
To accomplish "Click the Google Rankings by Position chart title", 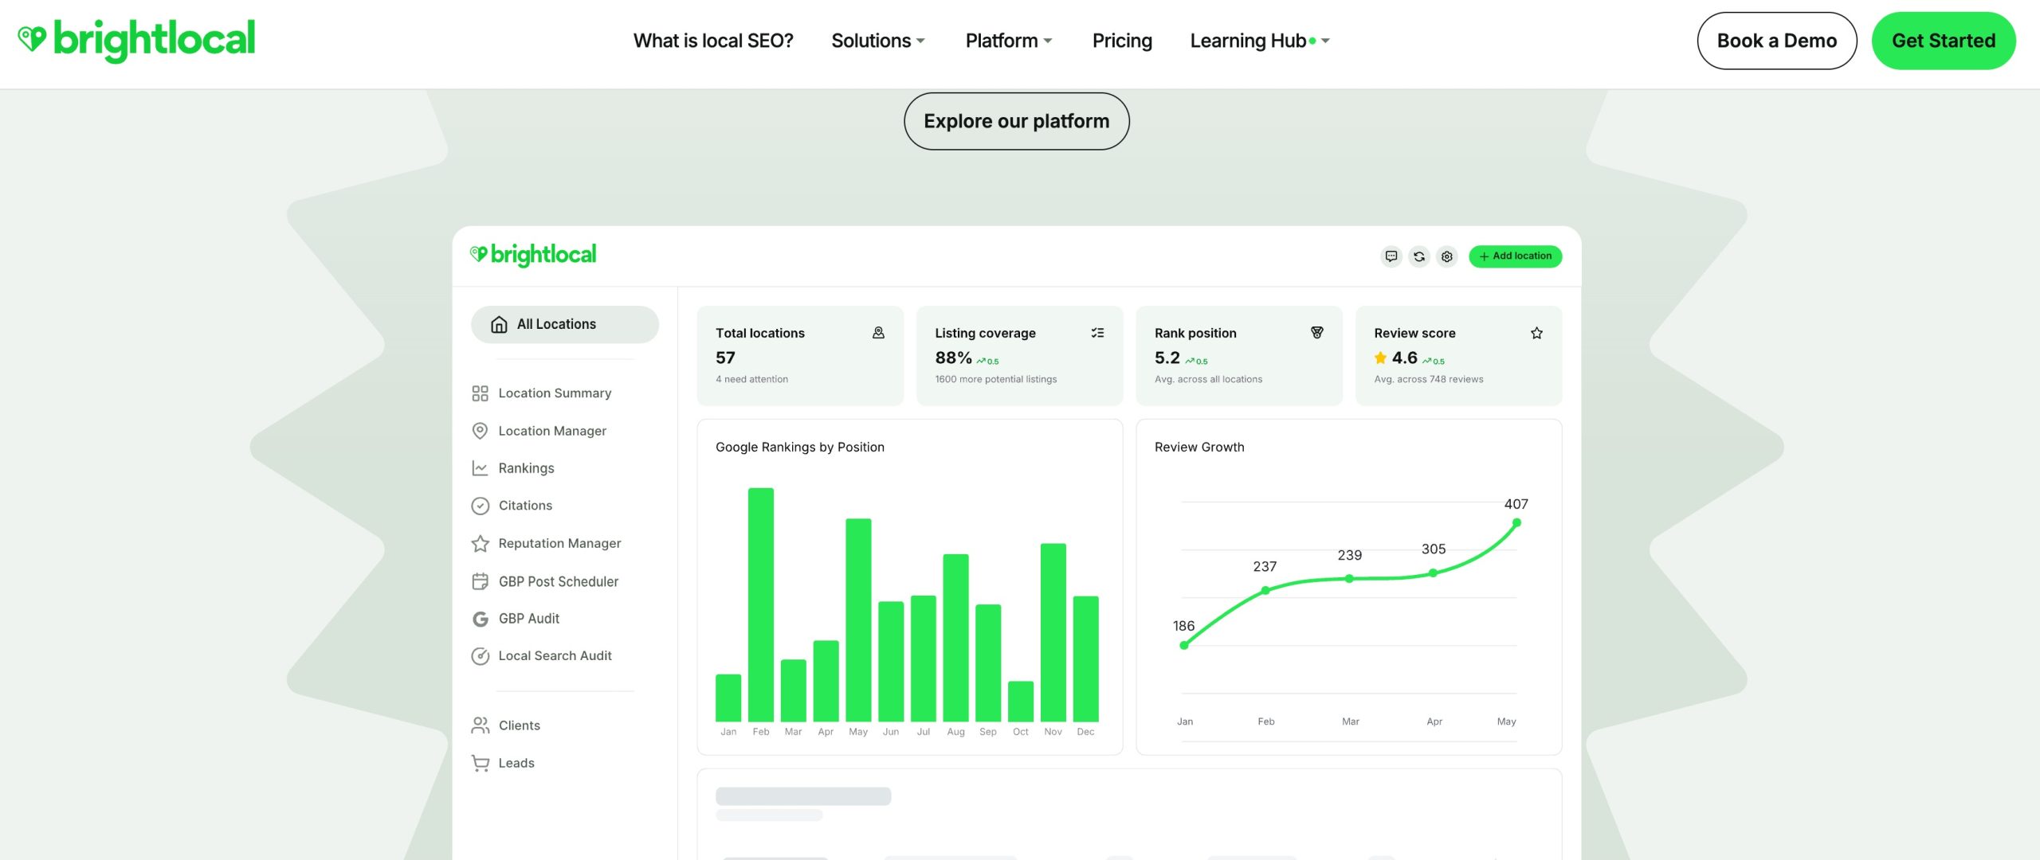I will tap(800, 448).
